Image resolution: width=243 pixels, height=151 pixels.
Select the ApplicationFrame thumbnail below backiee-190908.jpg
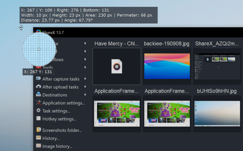167,114
